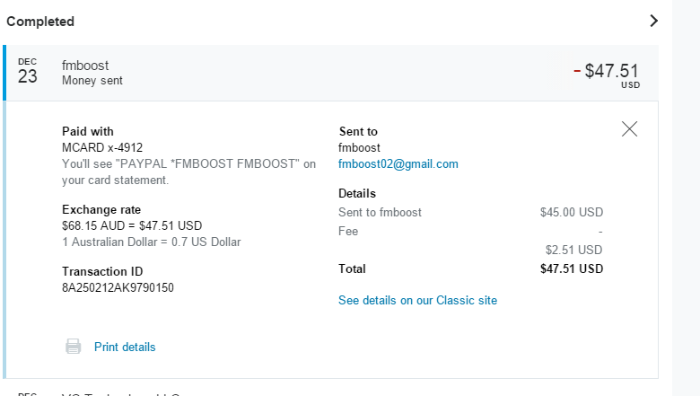This screenshot has width=700, height=396.
Task: Click the bold Total $47.51 USD value
Action: tap(571, 268)
